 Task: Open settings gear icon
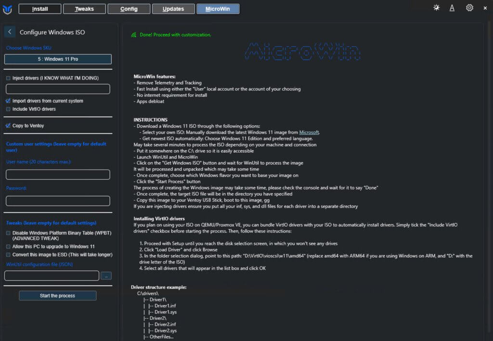click(x=469, y=8)
